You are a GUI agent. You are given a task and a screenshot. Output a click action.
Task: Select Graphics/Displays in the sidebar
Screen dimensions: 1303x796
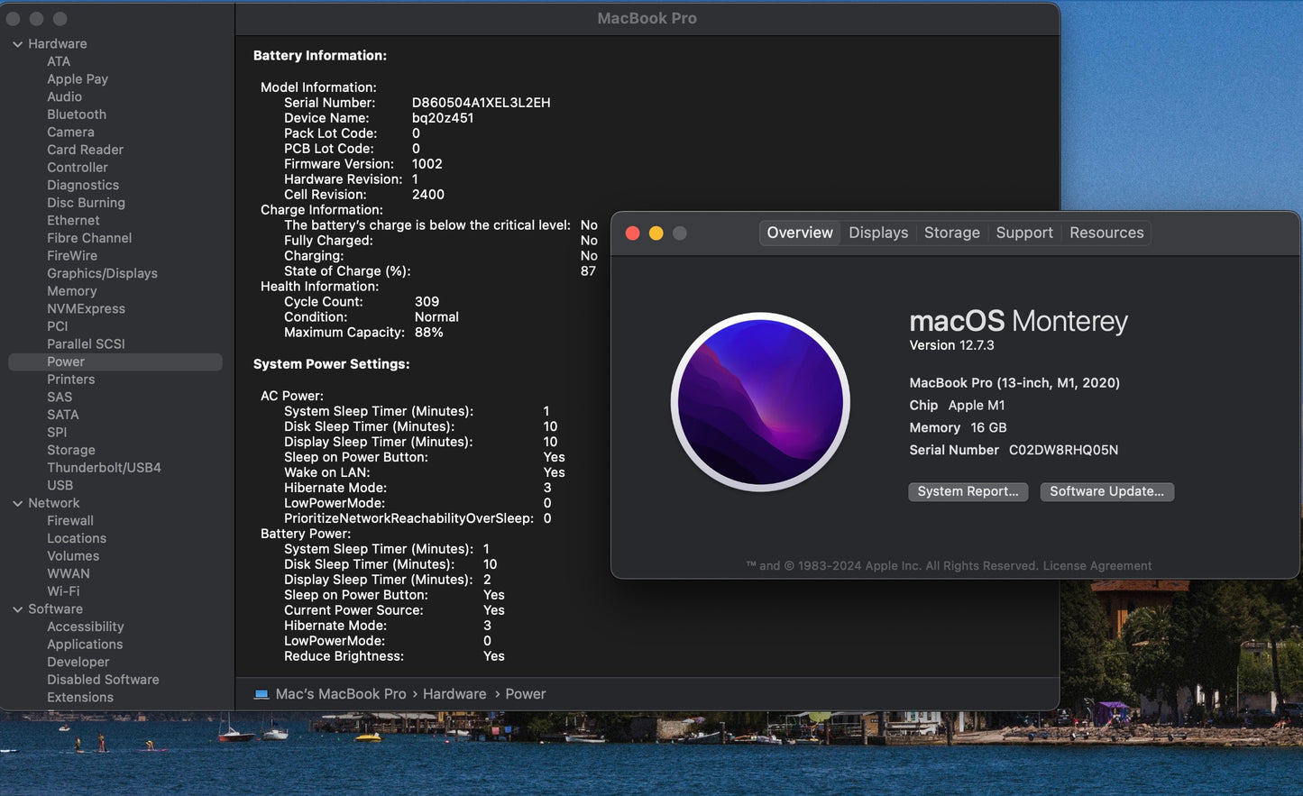(102, 273)
